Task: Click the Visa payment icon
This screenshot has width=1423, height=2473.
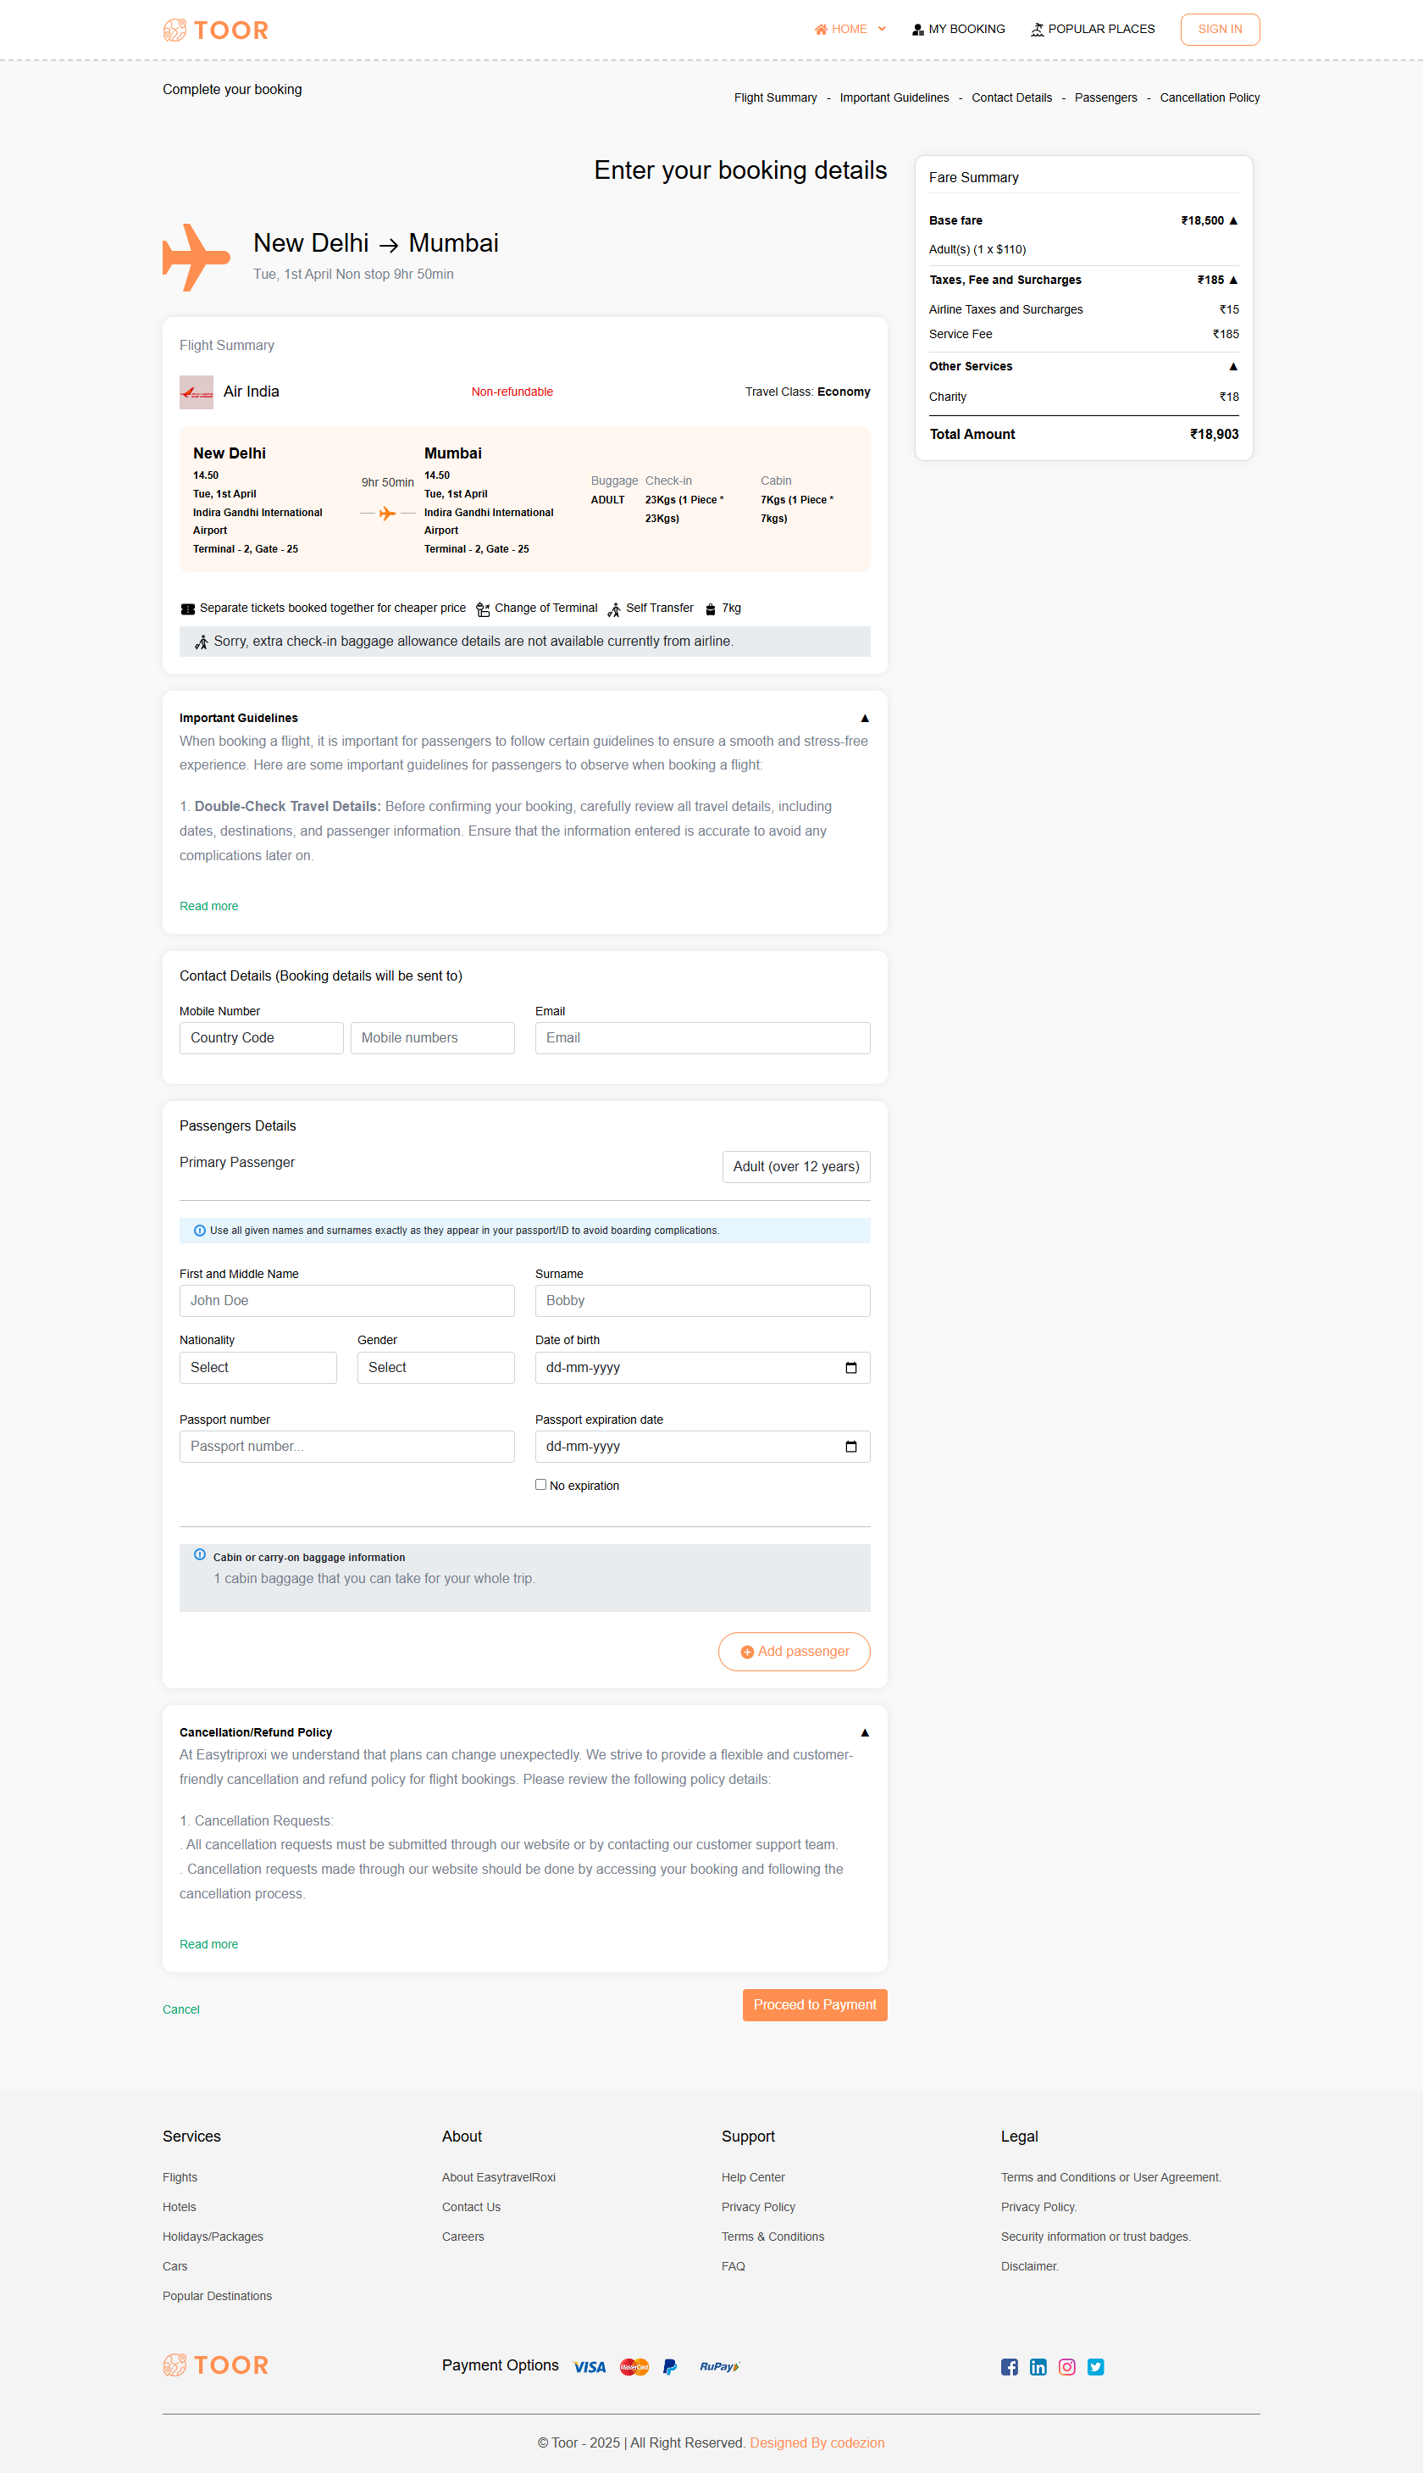Action: 590,2366
